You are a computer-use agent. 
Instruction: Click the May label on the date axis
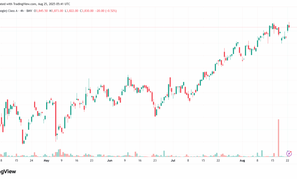coord(46,160)
